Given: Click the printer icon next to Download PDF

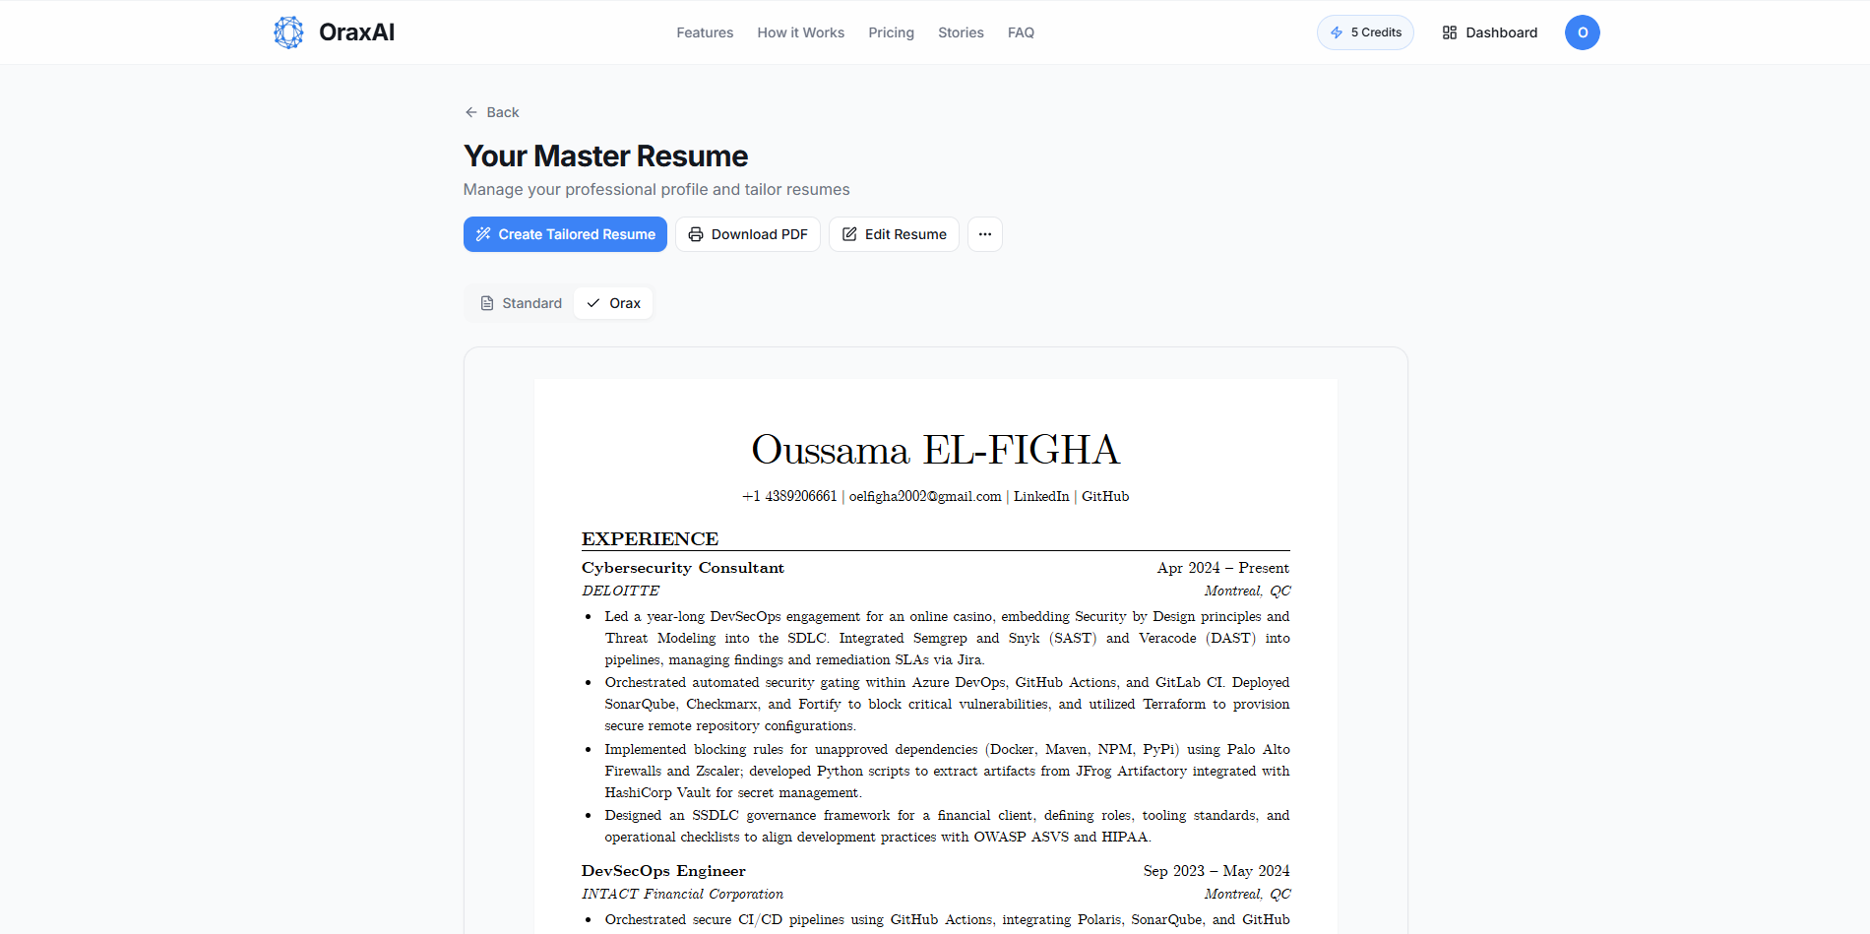Looking at the screenshot, I should coord(697,234).
